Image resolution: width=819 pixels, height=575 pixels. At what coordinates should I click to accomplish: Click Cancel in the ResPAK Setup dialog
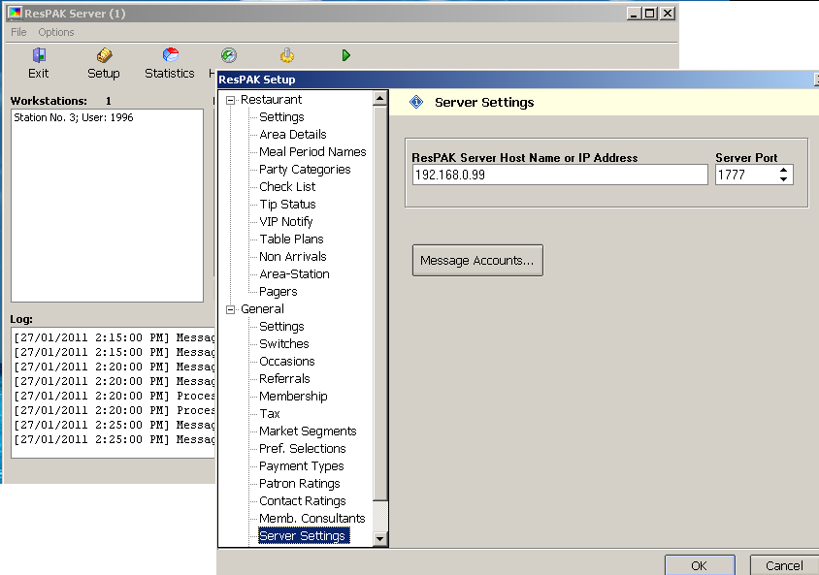[x=784, y=565]
